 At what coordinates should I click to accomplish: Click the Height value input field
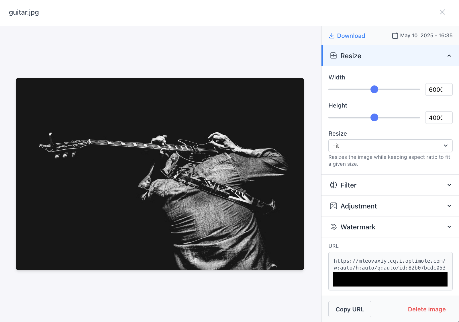439,118
